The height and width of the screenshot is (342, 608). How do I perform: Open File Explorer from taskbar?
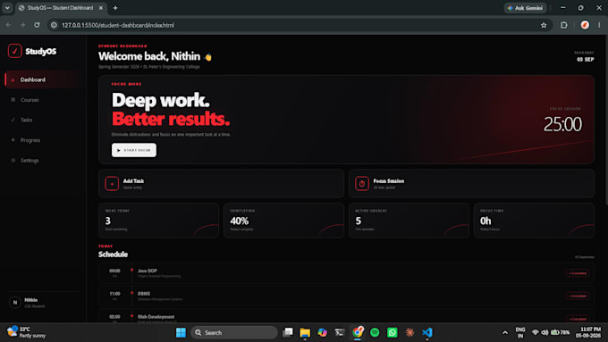305,333
